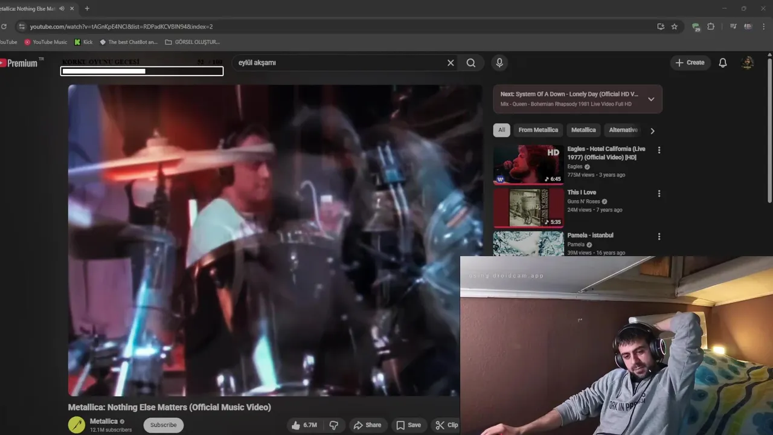
Task: Click the Pamela channel name
Action: tap(576, 245)
